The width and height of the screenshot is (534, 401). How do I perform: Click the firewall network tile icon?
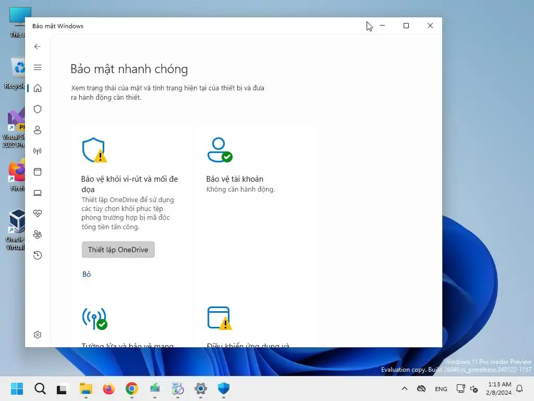(95, 319)
